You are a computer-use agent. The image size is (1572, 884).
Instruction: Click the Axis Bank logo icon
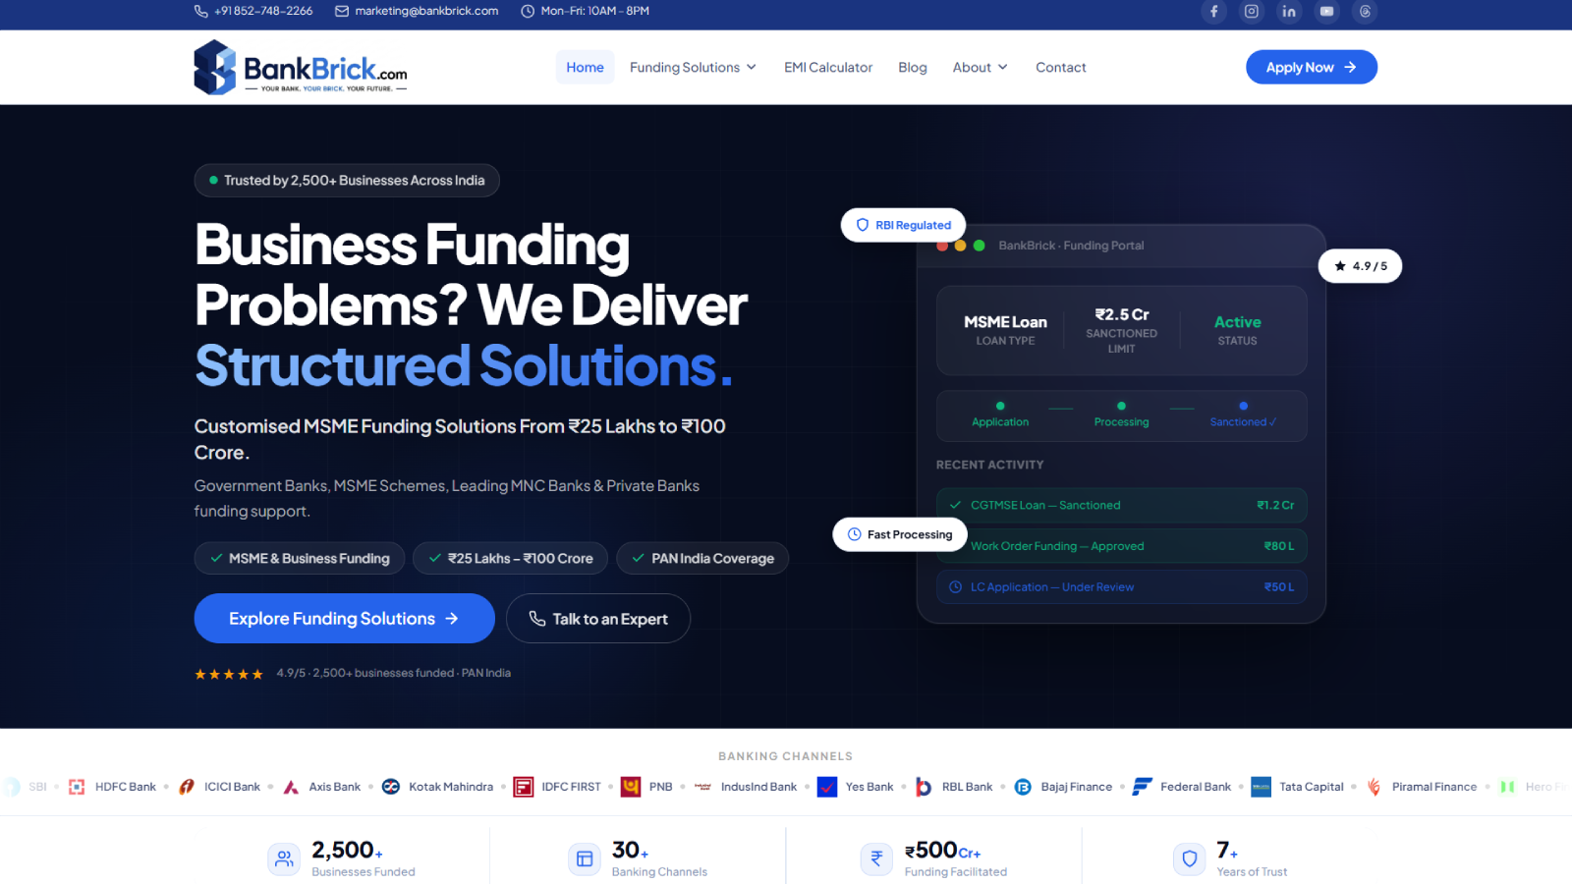pos(291,787)
